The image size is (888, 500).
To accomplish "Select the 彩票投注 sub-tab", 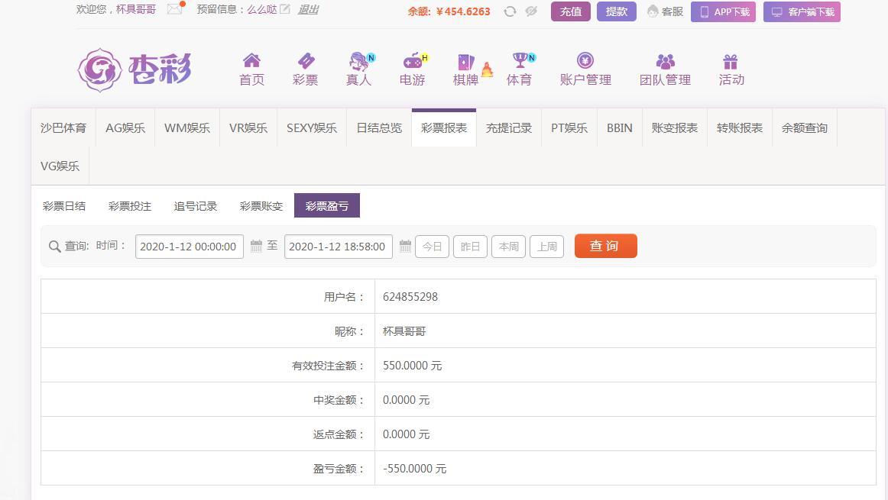I will click(x=130, y=206).
